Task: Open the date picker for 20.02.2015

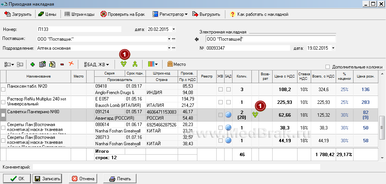Action: click(174, 29)
